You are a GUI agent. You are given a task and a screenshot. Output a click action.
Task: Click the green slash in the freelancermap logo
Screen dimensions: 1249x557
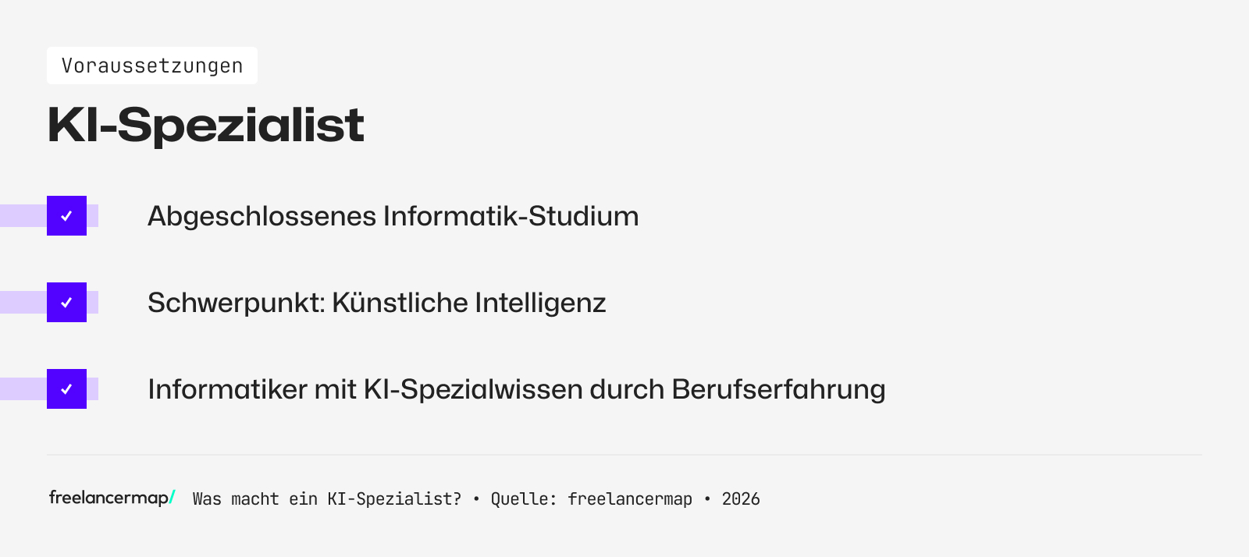(173, 498)
